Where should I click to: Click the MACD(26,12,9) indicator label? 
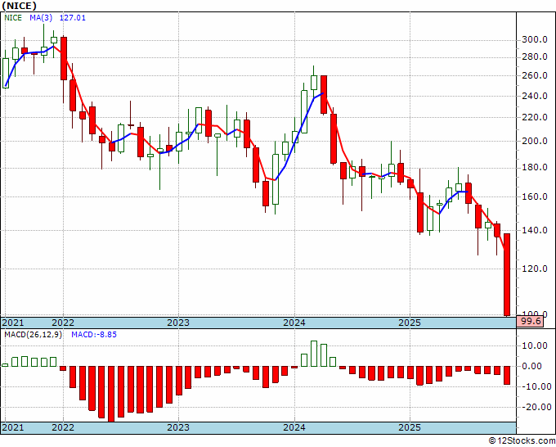(x=33, y=335)
